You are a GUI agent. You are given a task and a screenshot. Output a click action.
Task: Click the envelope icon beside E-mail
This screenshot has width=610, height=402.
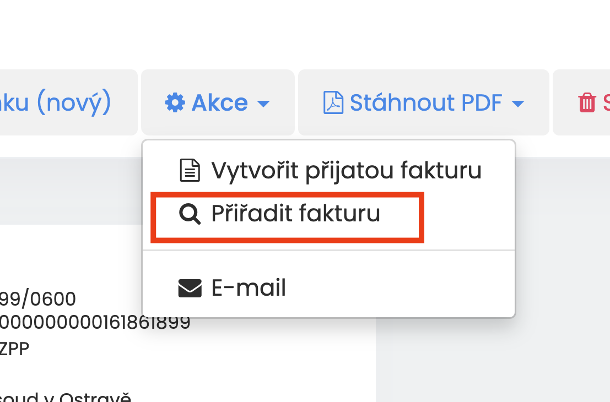[190, 288]
